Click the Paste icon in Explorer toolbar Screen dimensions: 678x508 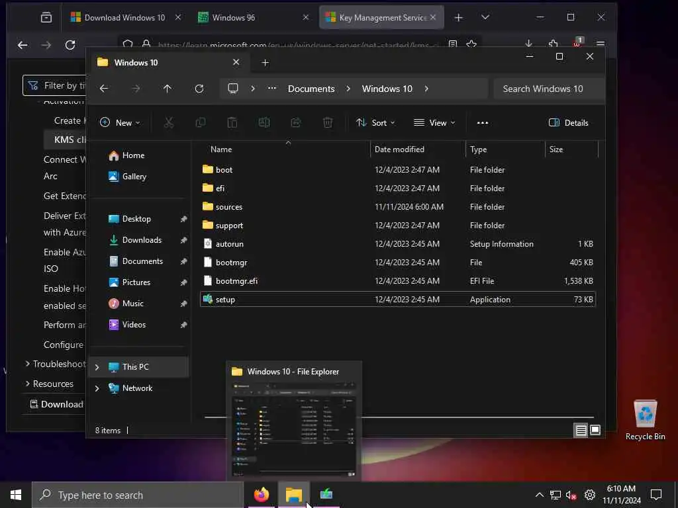click(x=232, y=123)
